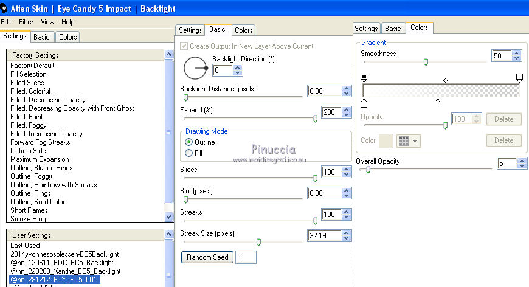Image resolution: width=529 pixels, height=287 pixels.
Task: Open the color grid palette button
Action: click(408, 141)
